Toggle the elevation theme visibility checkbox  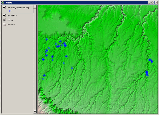click(4, 16)
